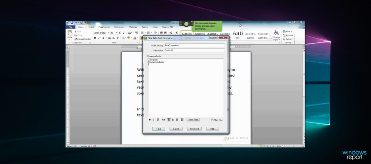Grow font size with the large A icon
Image resolution: width=371 pixels, height=164 pixels.
[120, 33]
